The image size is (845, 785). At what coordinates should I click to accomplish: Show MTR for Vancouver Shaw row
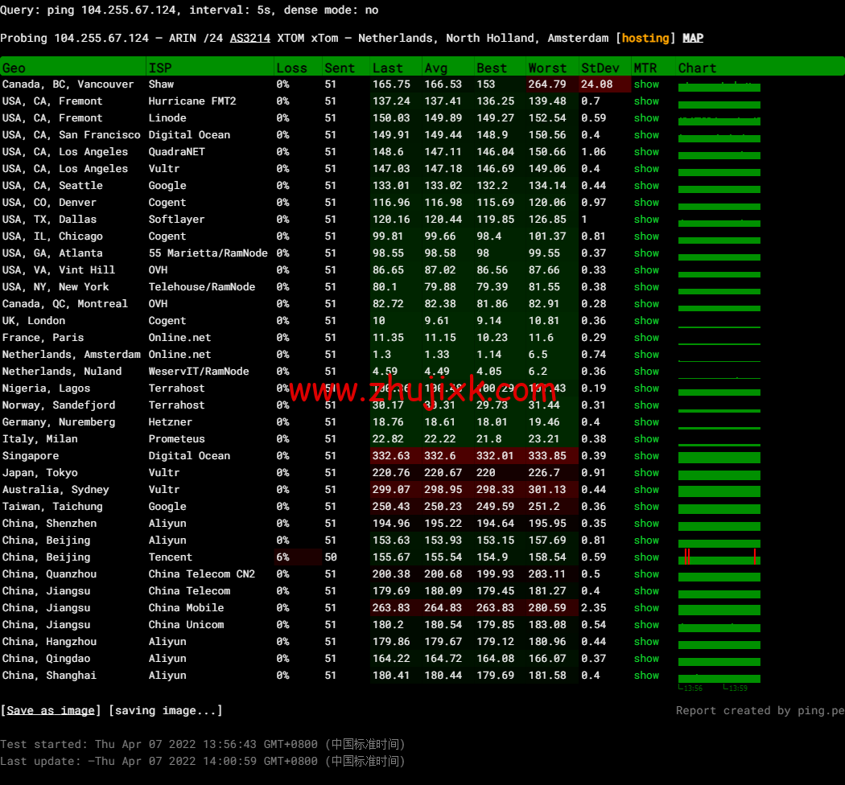pos(645,84)
